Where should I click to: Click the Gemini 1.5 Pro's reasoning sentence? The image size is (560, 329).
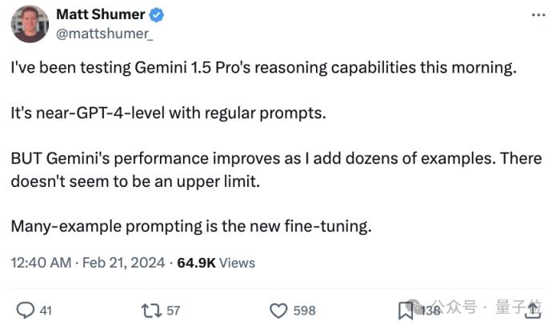coord(263,68)
